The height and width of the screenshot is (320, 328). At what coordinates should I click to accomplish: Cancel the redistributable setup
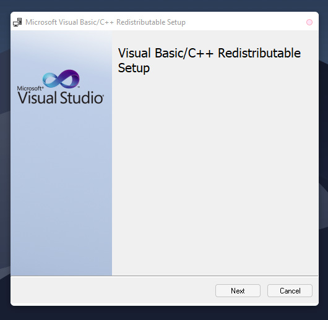(290, 290)
